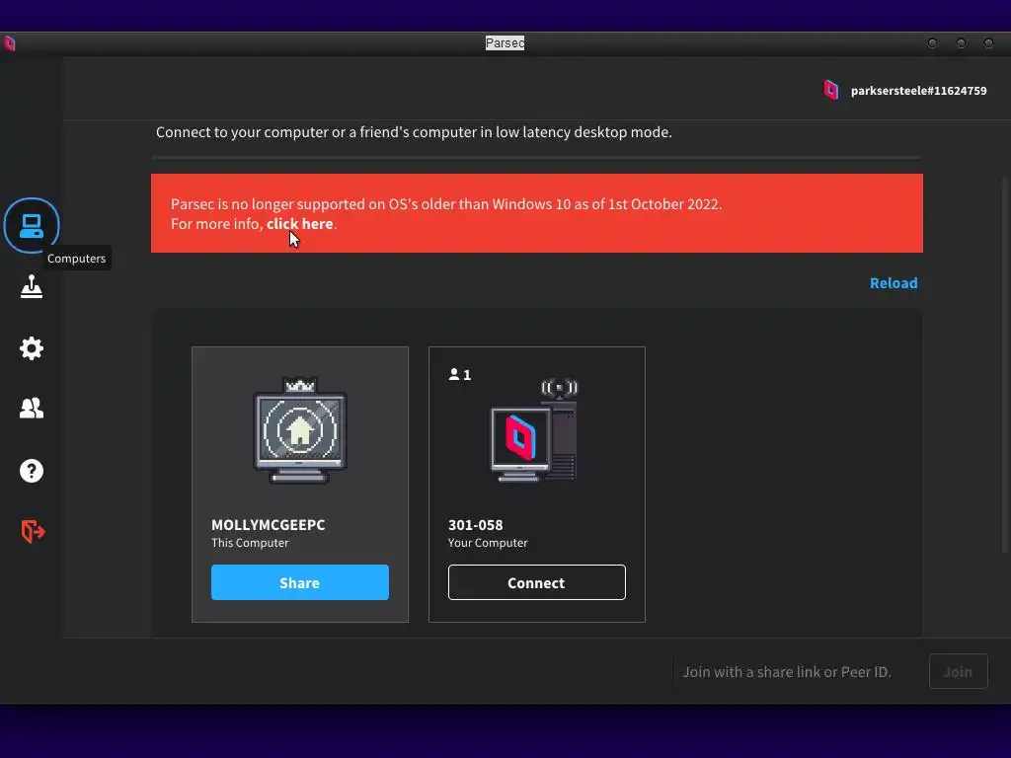Click the Parsec icon in title bar
The image size is (1011, 758).
[x=10, y=43]
